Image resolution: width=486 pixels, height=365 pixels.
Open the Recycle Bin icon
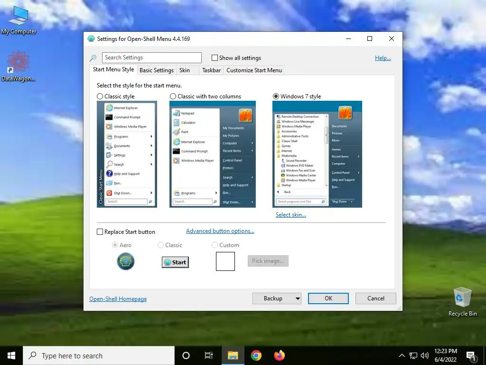click(x=462, y=302)
